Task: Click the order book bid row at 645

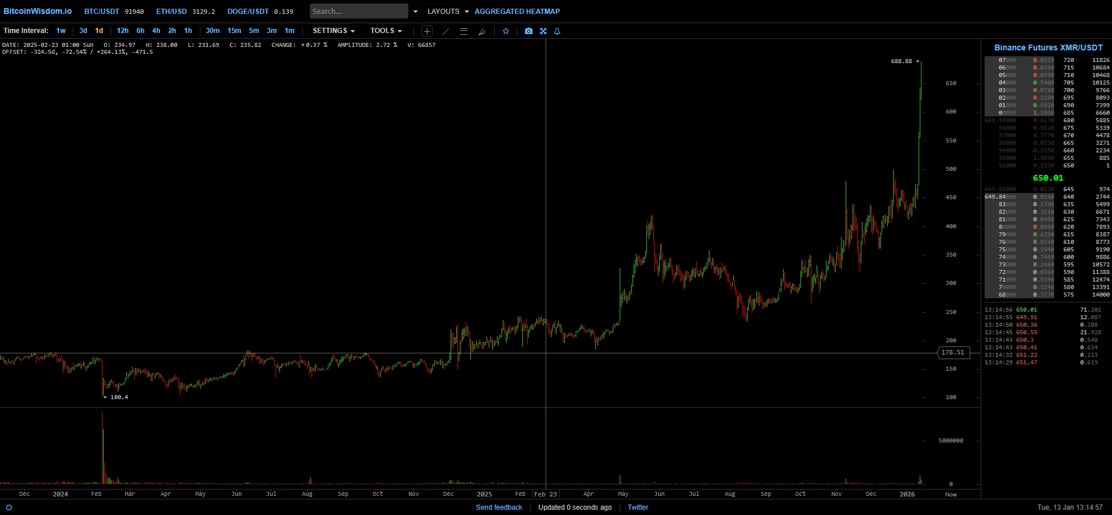Action: click(1047, 189)
